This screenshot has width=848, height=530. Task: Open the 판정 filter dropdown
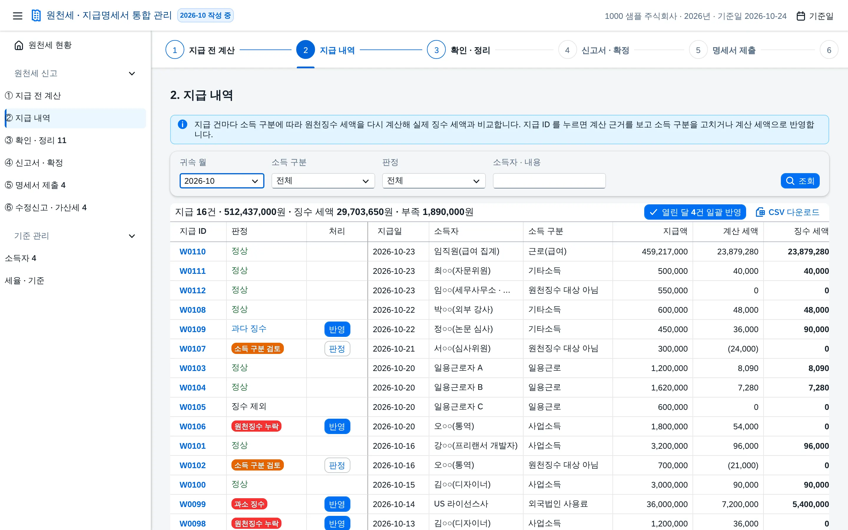434,181
